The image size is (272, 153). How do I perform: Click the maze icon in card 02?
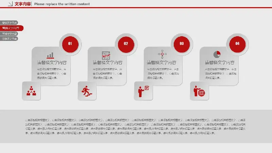pyautogui.click(x=106, y=55)
